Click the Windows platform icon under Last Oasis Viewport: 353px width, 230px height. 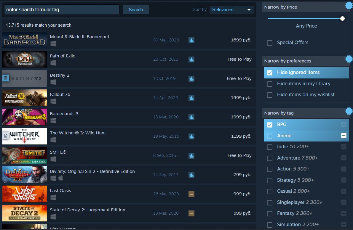[53, 197]
